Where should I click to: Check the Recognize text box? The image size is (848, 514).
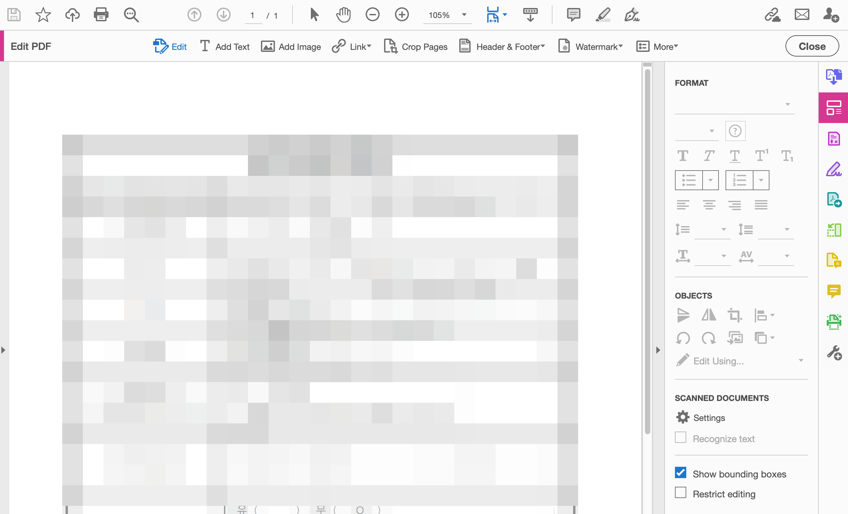click(680, 438)
